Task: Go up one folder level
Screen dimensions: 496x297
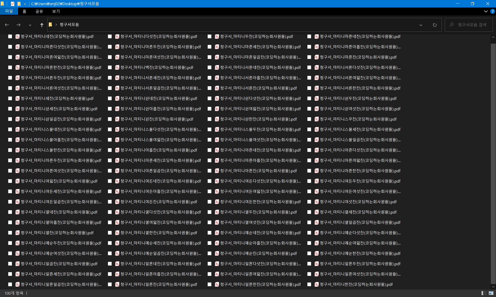Action: click(42, 25)
